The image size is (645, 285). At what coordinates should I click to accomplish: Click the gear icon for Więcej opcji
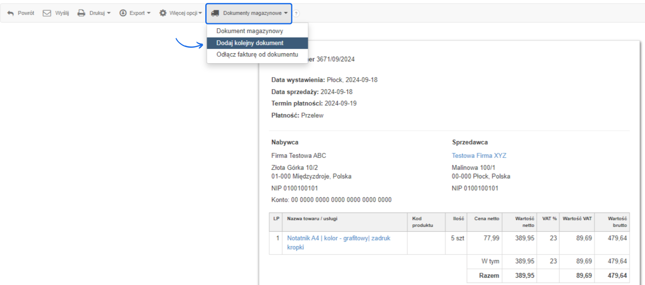(x=163, y=13)
